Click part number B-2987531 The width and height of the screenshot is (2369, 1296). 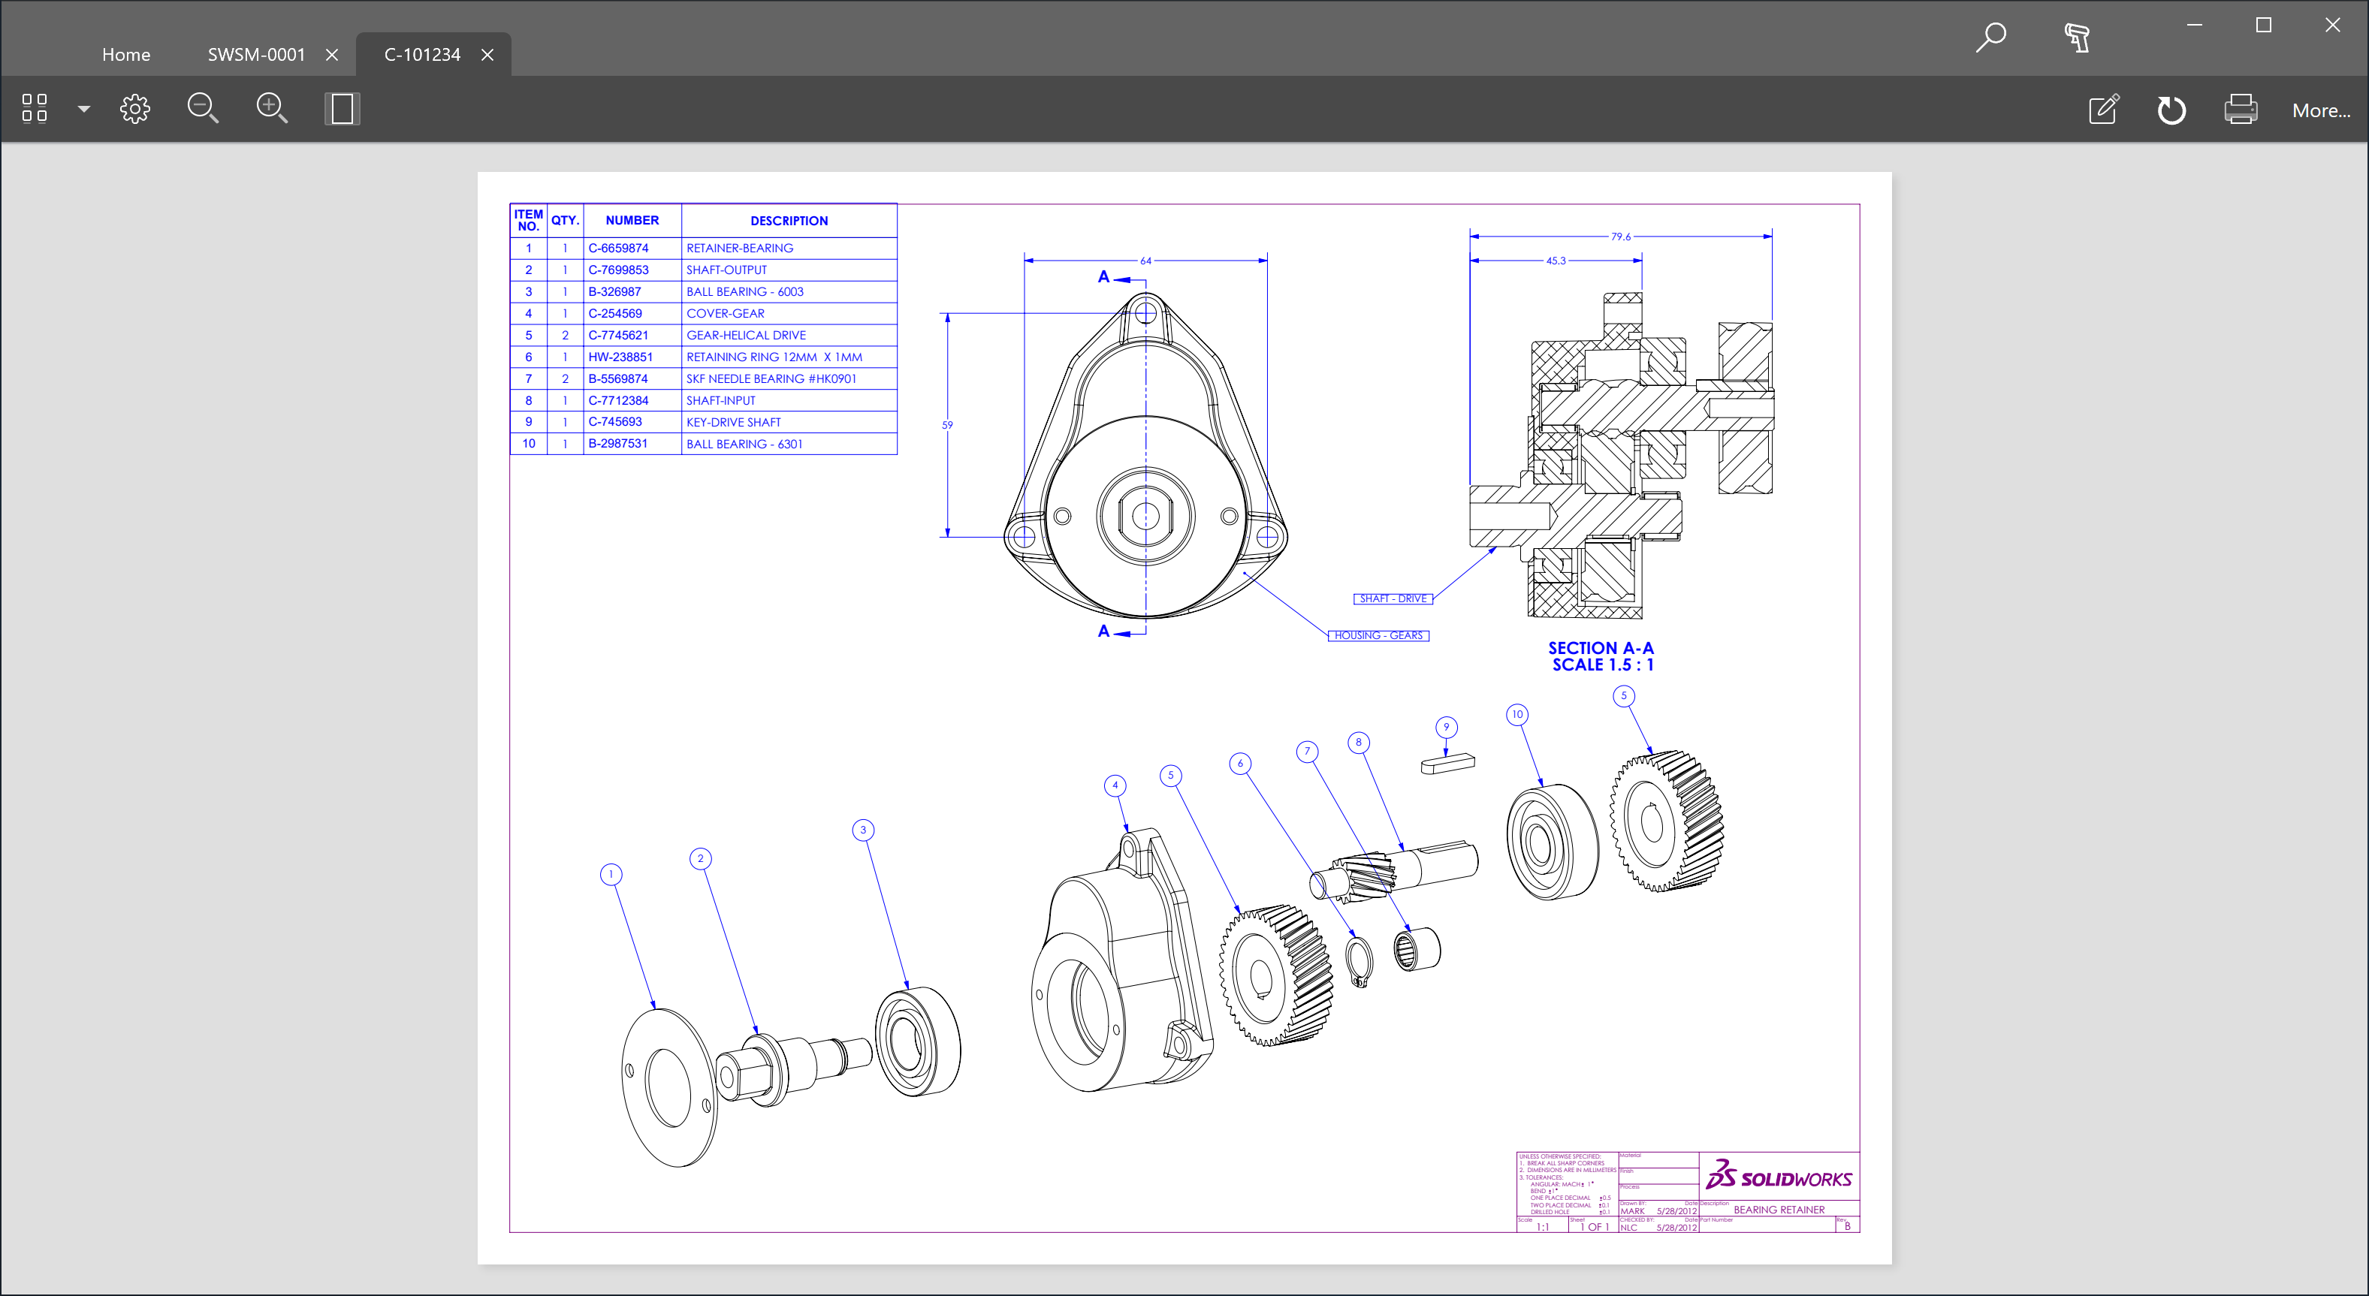click(x=618, y=444)
